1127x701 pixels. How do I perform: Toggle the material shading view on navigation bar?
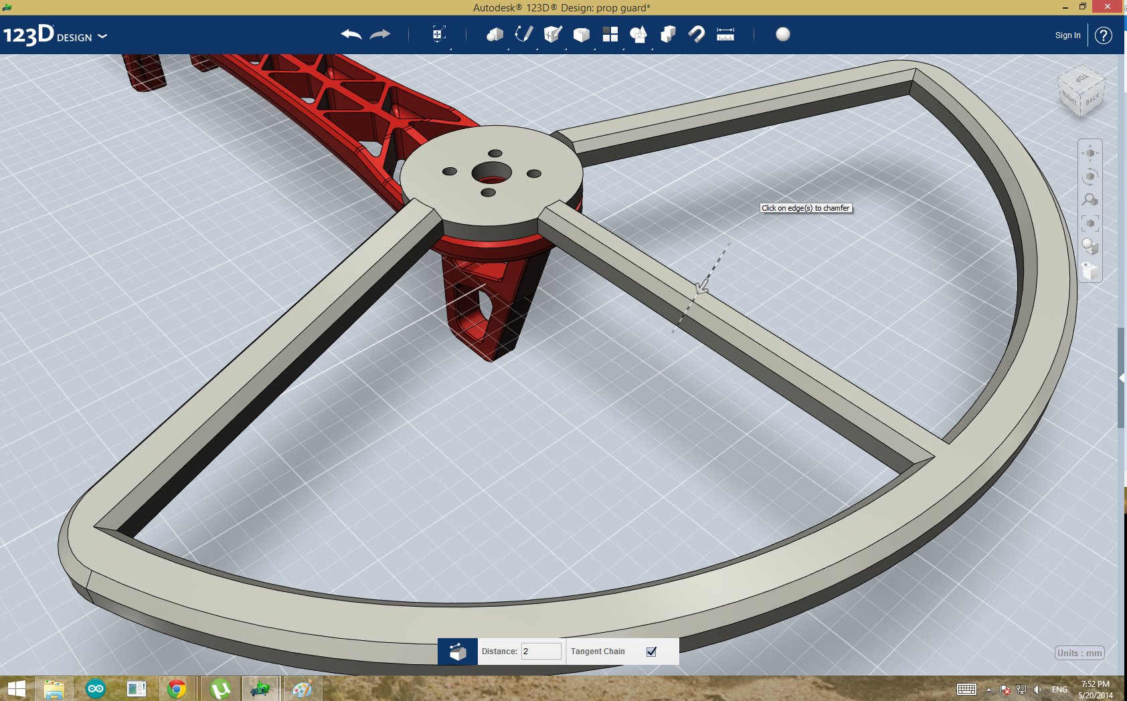pos(1090,247)
